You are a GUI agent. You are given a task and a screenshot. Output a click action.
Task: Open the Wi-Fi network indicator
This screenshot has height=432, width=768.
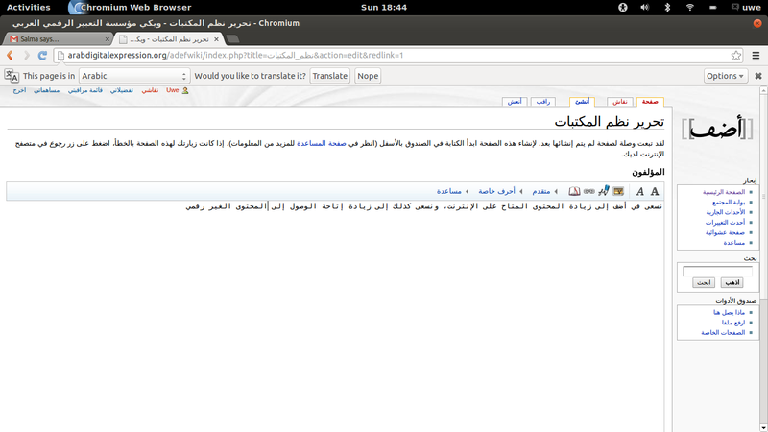(689, 8)
